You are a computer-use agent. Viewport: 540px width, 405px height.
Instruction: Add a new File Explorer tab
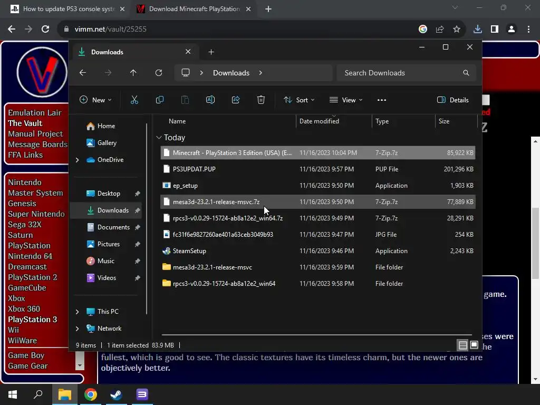pyautogui.click(x=211, y=52)
